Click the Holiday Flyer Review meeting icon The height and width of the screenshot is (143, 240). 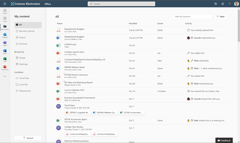pyautogui.click(x=59, y=128)
